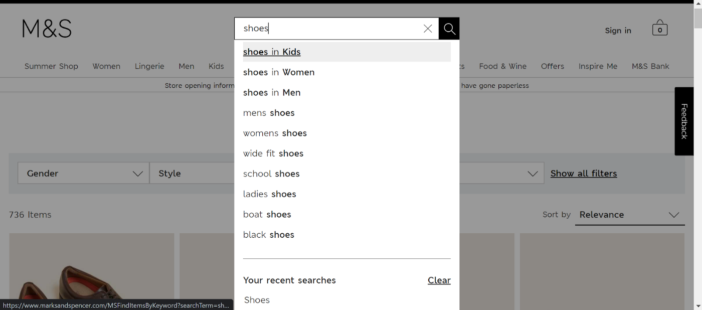This screenshot has height=310, width=702.
Task: Open recent search "Shoes"
Action: (257, 300)
